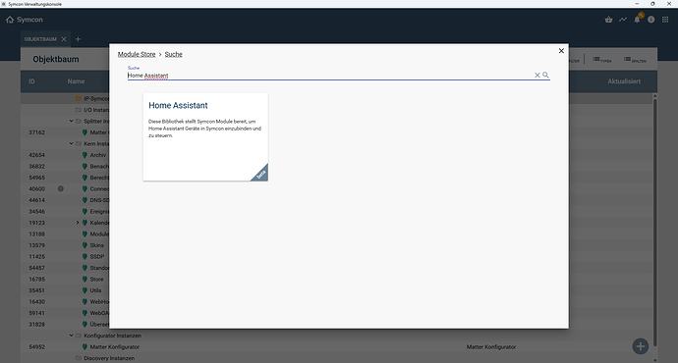
Task: Open the chart line icon in header
Action: (x=623, y=20)
